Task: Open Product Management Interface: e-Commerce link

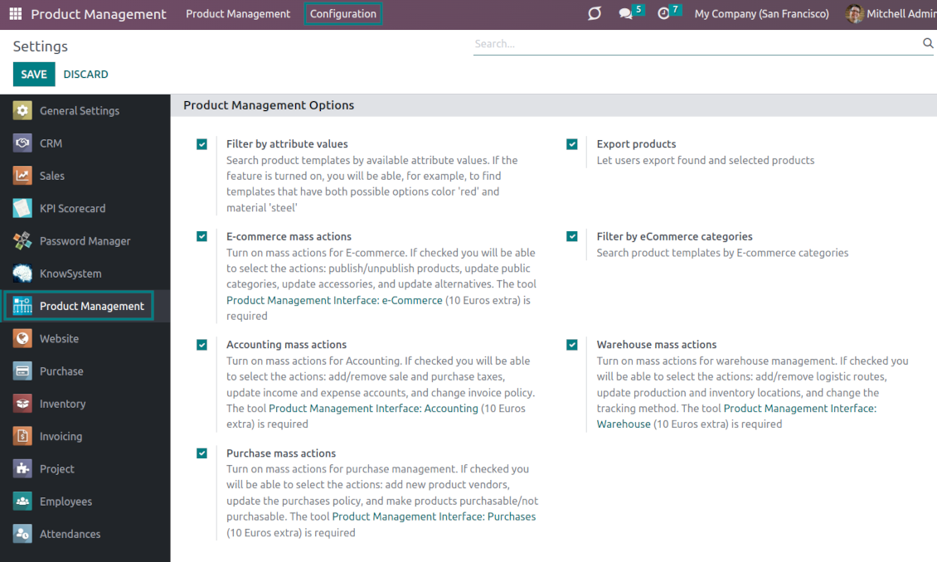Action: pyautogui.click(x=334, y=300)
